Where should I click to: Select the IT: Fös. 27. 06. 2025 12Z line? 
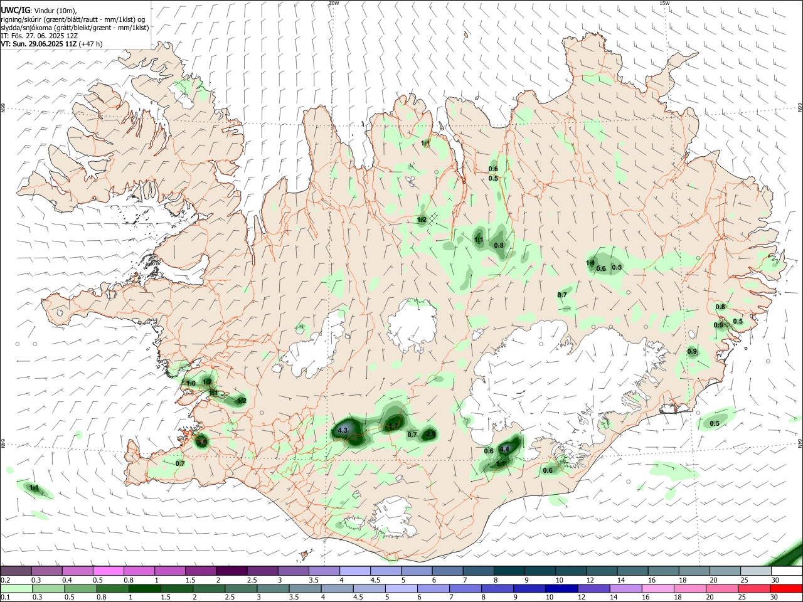pyautogui.click(x=40, y=36)
